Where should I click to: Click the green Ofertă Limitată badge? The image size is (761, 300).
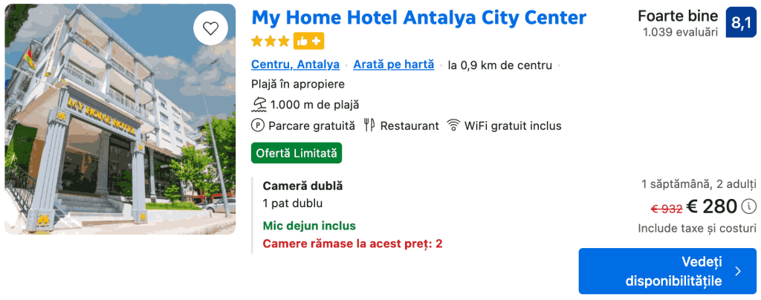[297, 153]
